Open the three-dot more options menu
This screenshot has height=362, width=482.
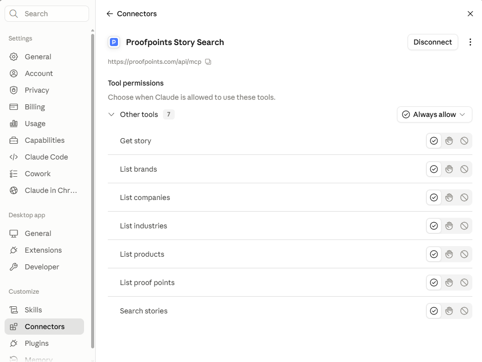[470, 42]
